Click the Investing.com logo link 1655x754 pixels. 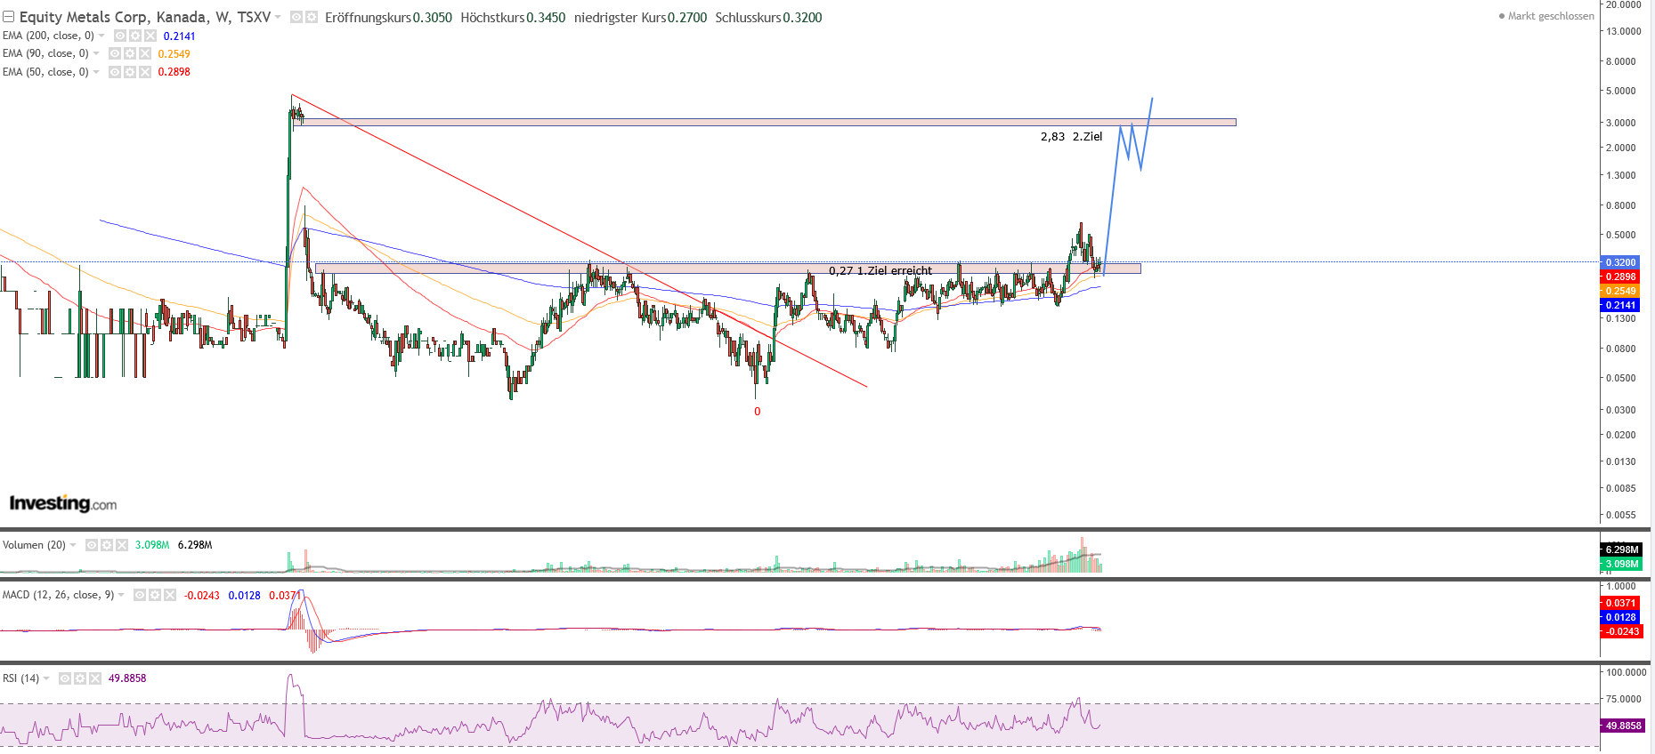(x=62, y=503)
